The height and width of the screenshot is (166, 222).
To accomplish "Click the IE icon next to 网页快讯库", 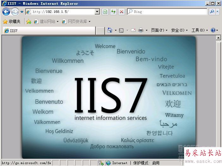I will click(64, 22).
